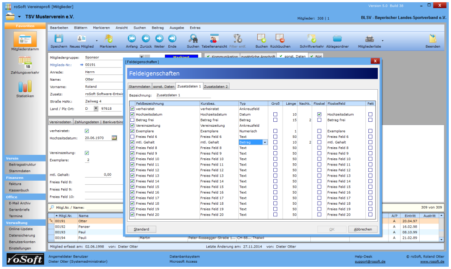The image size is (451, 269).
Task: Click the Beenden exit icon
Action: [432, 39]
